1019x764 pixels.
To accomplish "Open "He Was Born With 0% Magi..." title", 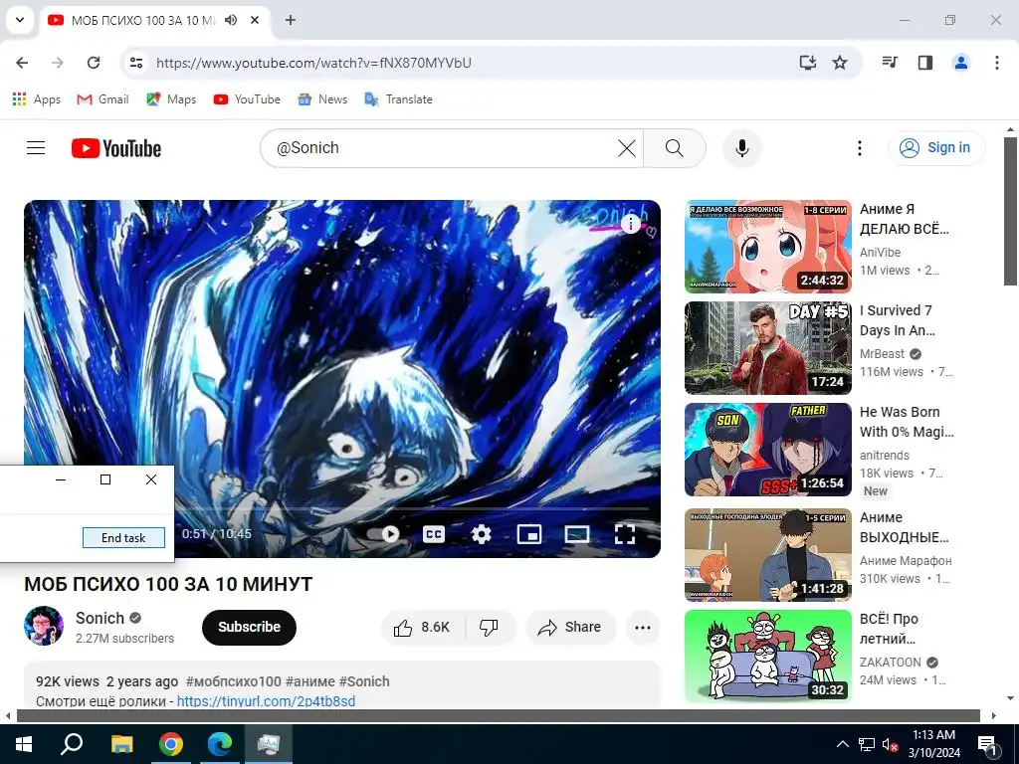I will [907, 422].
